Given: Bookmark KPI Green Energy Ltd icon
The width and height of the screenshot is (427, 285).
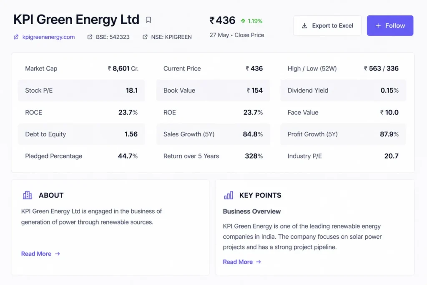Looking at the screenshot, I should [x=148, y=20].
